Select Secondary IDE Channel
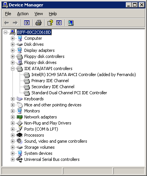Screen dimensions: 147x176 tap(53, 87)
